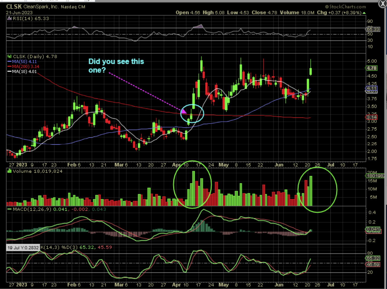Click the candlestick icon beside CLSK (Daily)
The height and width of the screenshot is (289, 387).
point(9,56)
